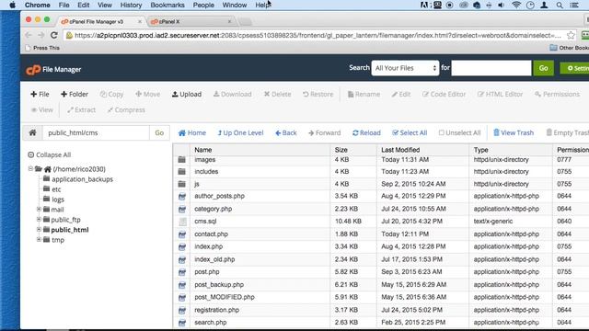Click the Delete toolbar button
Screen dimensions: 589x331
click(x=277, y=94)
